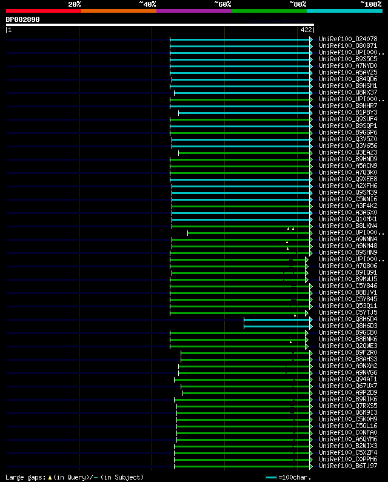Open hit UniRef100_C5Y846
The width and height of the screenshot is (388, 482).
pyautogui.click(x=348, y=286)
